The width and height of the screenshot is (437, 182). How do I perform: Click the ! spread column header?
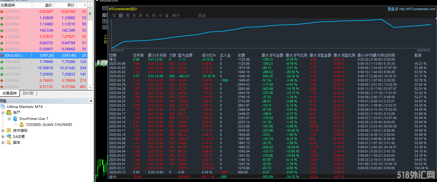(82, 5)
